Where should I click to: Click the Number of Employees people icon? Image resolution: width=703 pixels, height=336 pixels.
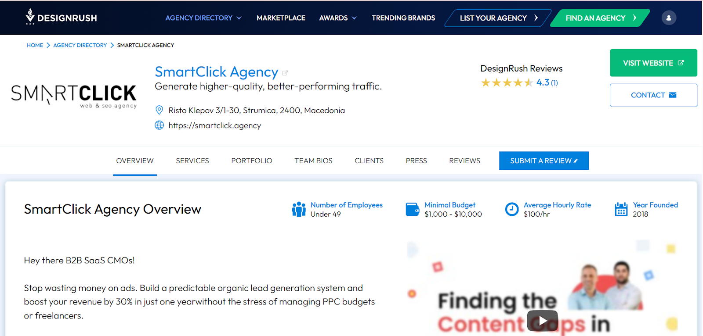point(299,209)
